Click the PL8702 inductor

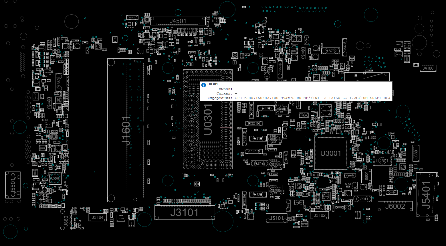click(x=330, y=51)
